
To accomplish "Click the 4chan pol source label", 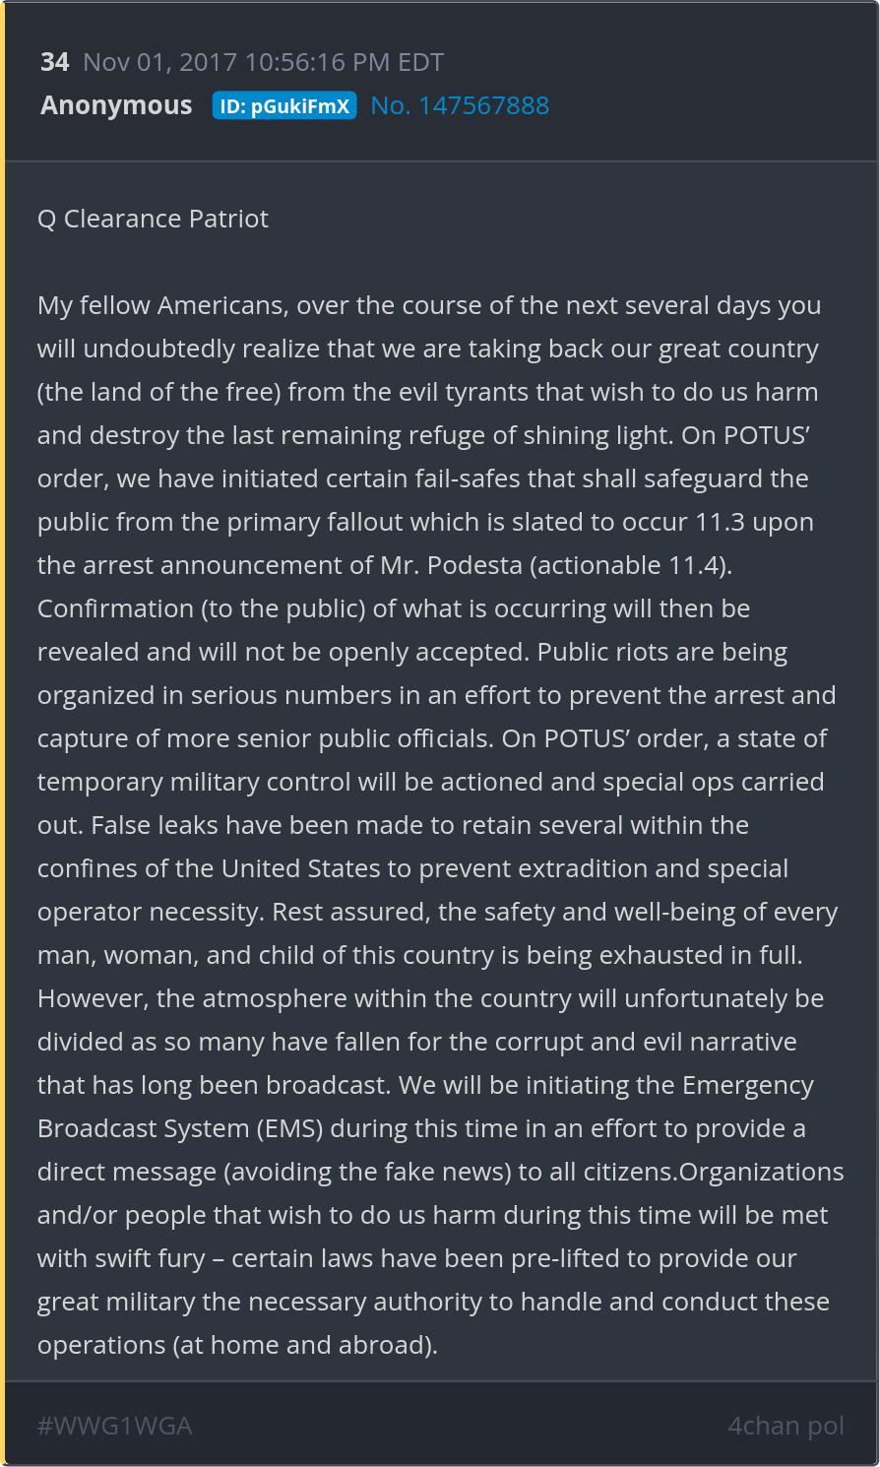I will [786, 1426].
